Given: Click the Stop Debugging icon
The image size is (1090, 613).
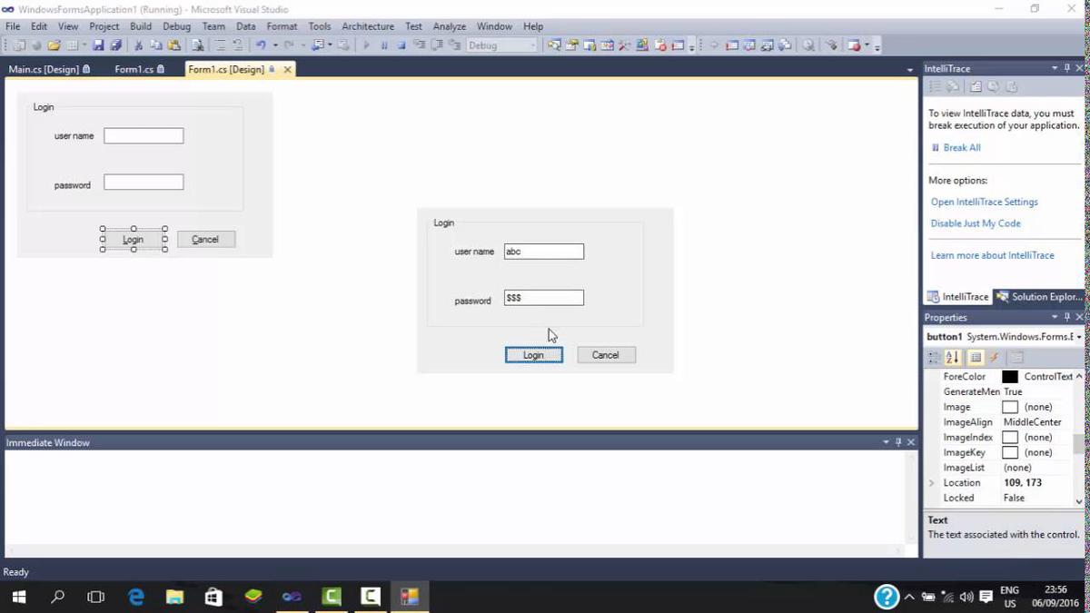Looking at the screenshot, I should (x=400, y=44).
